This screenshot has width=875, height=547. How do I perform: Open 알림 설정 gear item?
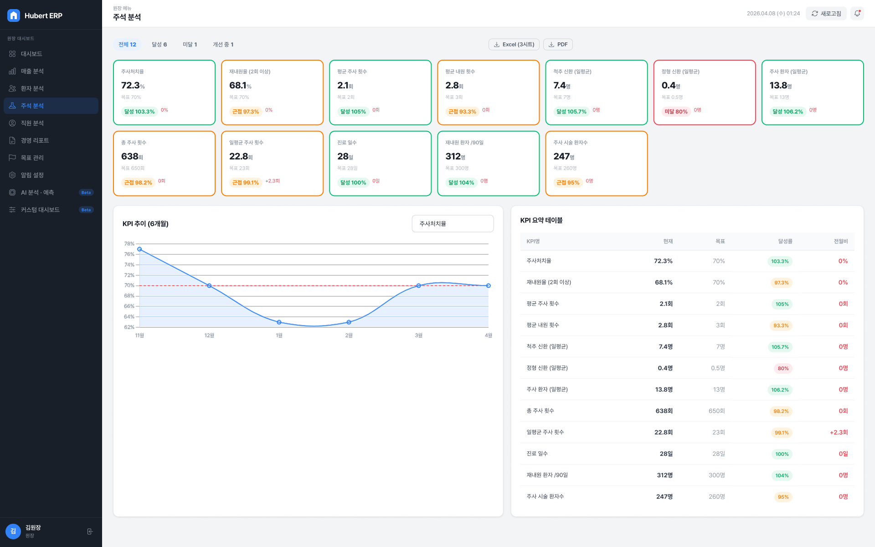coord(51,175)
